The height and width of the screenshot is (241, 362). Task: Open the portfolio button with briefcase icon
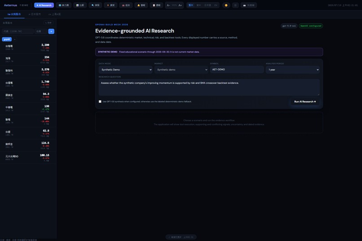(126, 5)
